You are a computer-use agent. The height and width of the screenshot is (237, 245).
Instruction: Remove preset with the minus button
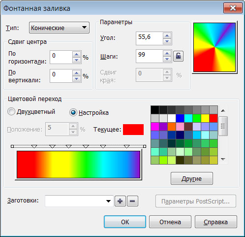tap(132, 201)
